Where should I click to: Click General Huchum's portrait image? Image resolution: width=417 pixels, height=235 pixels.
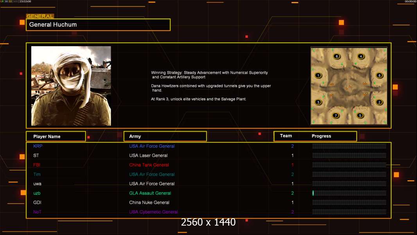(x=71, y=86)
